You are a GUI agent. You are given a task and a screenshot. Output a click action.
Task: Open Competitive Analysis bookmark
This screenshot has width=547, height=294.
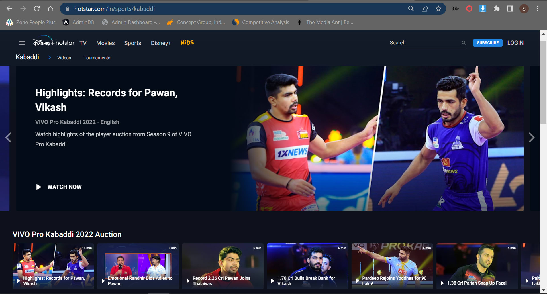pos(261,22)
